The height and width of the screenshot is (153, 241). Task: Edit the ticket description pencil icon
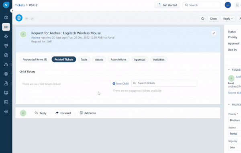214,33
